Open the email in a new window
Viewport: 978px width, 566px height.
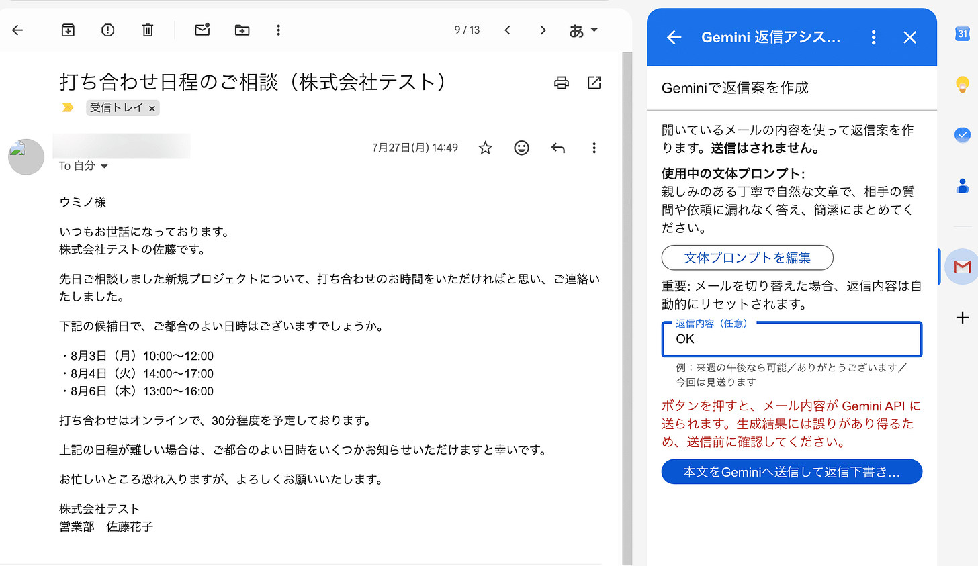(594, 83)
